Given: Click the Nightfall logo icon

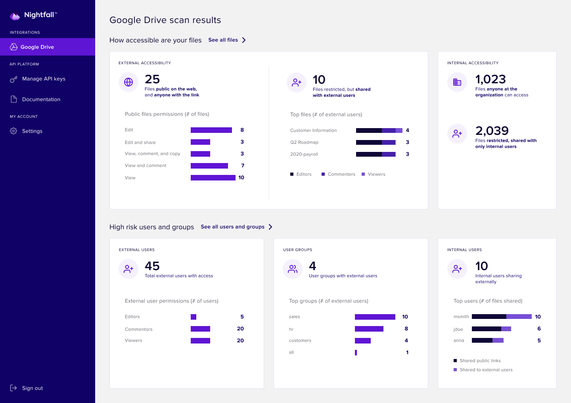Looking at the screenshot, I should pos(14,15).
